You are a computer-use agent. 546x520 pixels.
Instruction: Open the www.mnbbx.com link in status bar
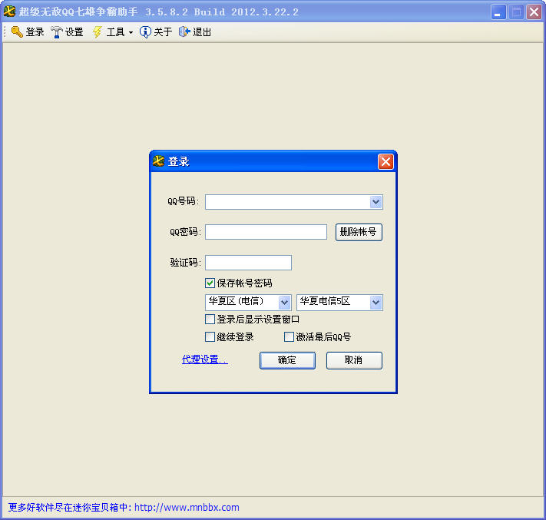tap(187, 507)
